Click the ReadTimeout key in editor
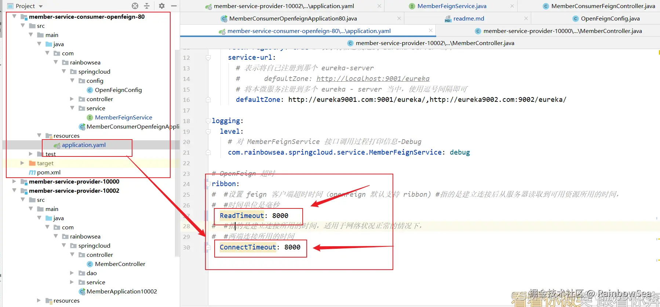 click(x=242, y=215)
